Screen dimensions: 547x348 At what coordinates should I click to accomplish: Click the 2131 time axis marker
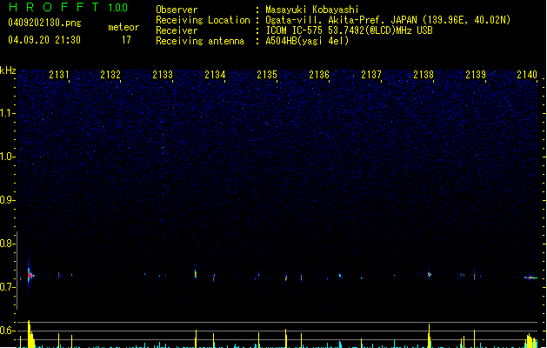click(x=59, y=75)
